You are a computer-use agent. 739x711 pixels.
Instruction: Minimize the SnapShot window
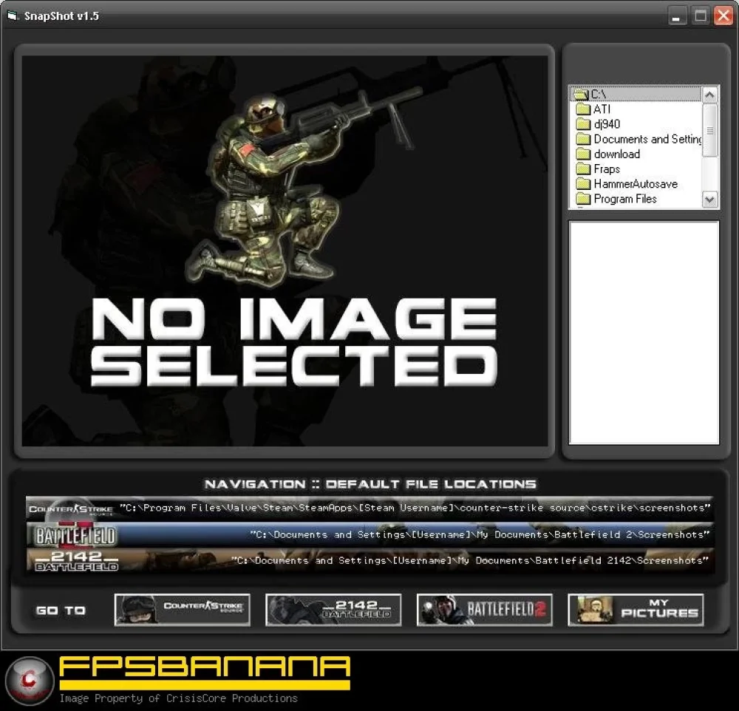click(x=677, y=16)
